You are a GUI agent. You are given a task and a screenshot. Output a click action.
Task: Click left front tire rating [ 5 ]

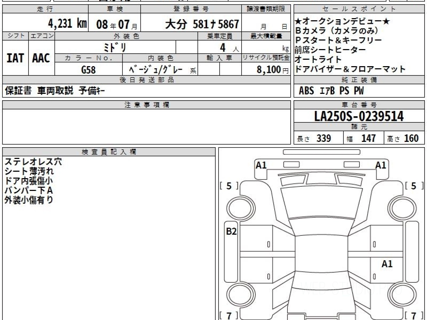230,186
